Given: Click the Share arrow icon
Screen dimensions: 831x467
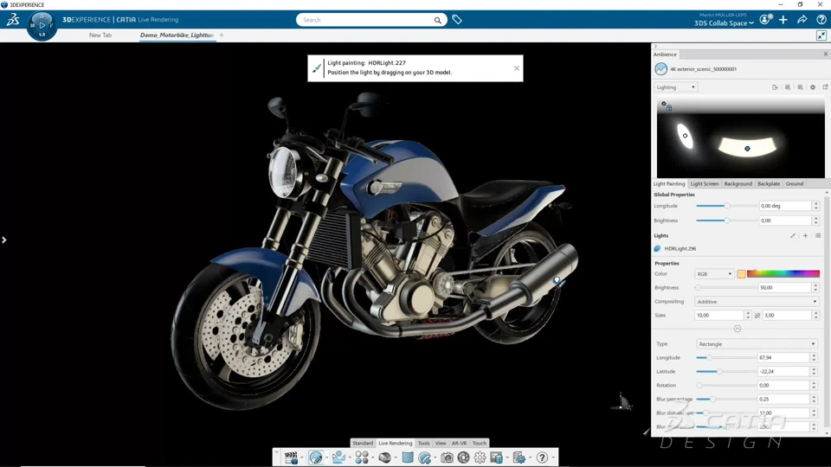Looking at the screenshot, I should (x=802, y=20).
